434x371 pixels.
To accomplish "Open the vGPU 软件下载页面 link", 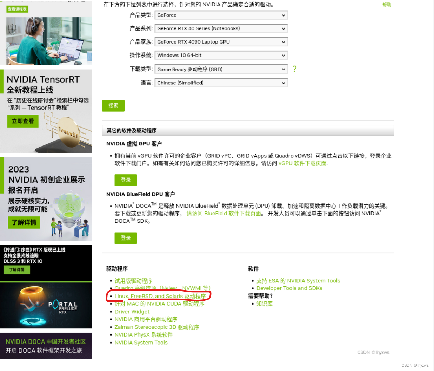I will click(x=302, y=163).
